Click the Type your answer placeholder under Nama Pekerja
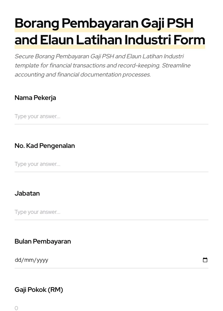 (x=37, y=116)
